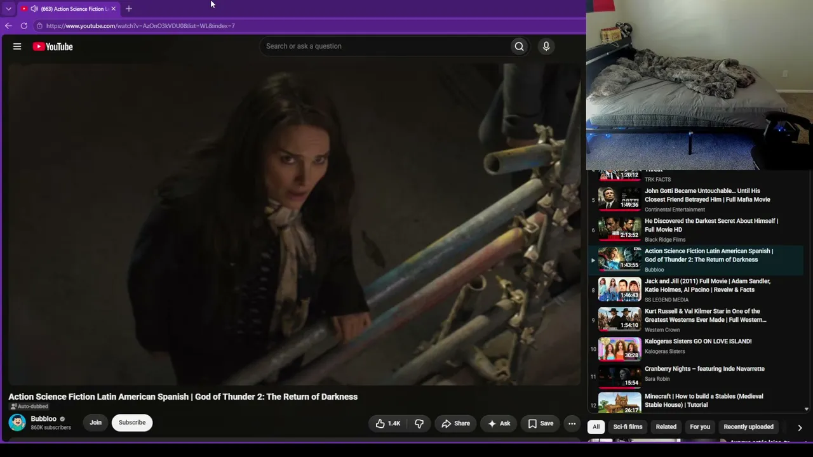
Task: Open the Bubbloo channel name link
Action: click(44, 419)
